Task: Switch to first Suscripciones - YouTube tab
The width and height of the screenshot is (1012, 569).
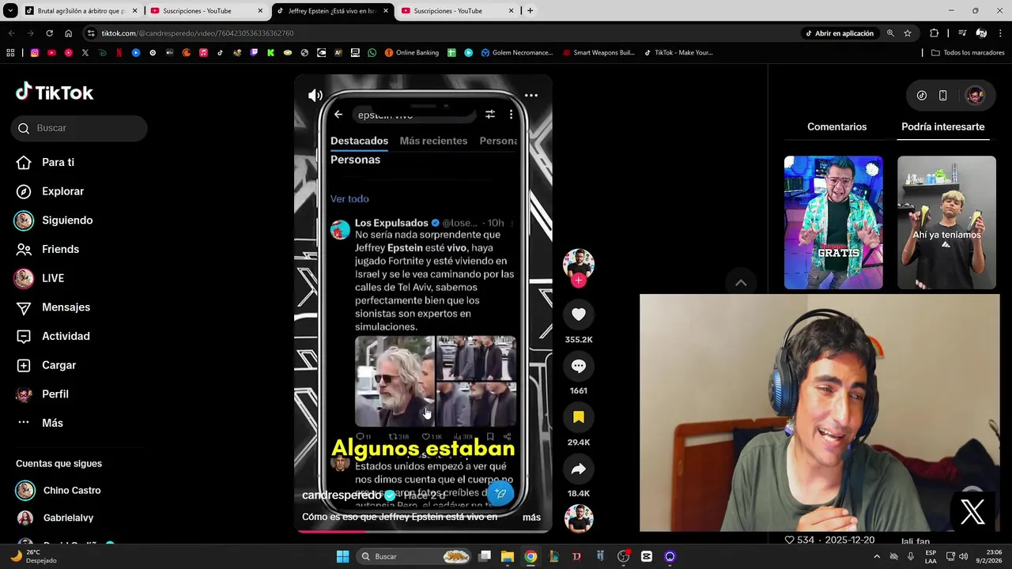Action: coord(207,11)
